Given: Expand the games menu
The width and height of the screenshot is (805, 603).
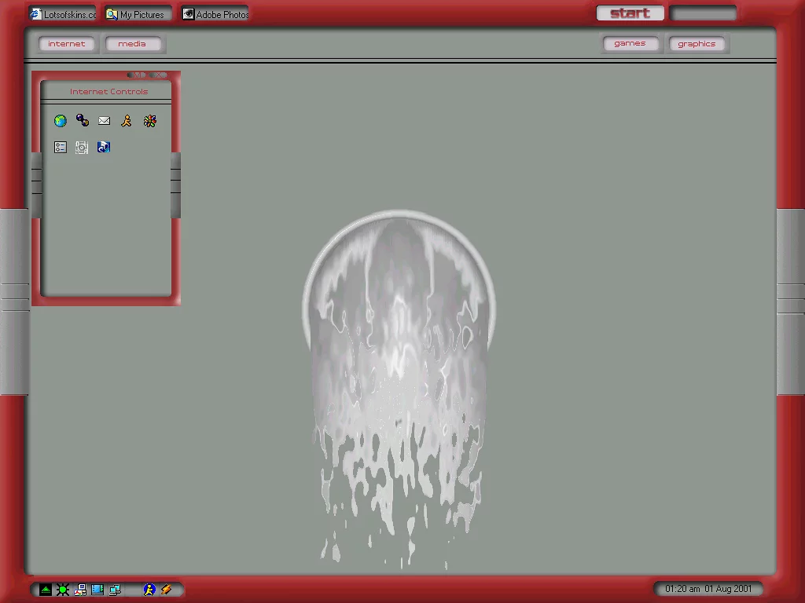Looking at the screenshot, I should click(x=630, y=44).
